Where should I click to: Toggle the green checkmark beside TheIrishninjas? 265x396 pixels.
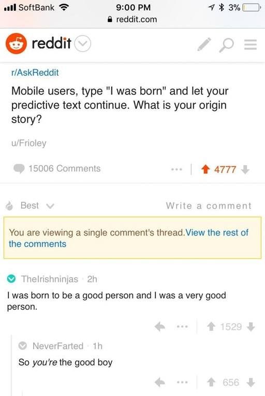[x=11, y=279]
